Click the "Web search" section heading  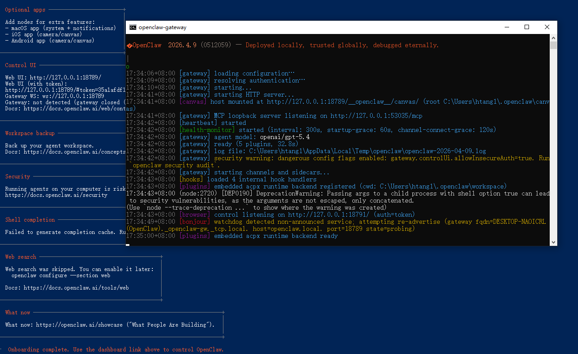(x=21, y=257)
